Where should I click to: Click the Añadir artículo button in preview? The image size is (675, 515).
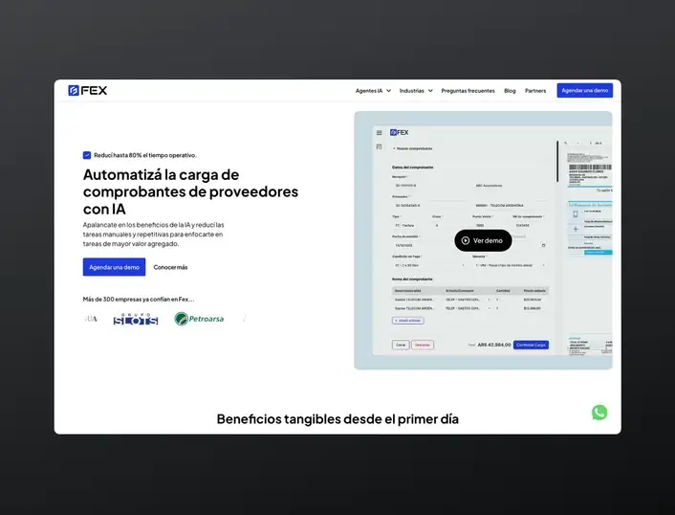click(x=408, y=321)
